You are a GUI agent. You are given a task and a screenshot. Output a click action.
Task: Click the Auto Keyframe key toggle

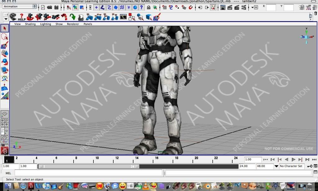click(310, 166)
